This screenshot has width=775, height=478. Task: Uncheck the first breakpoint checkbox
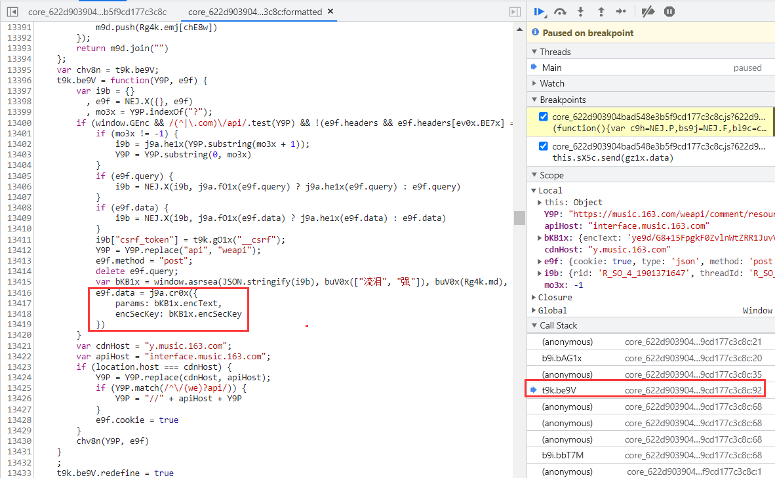click(x=543, y=117)
